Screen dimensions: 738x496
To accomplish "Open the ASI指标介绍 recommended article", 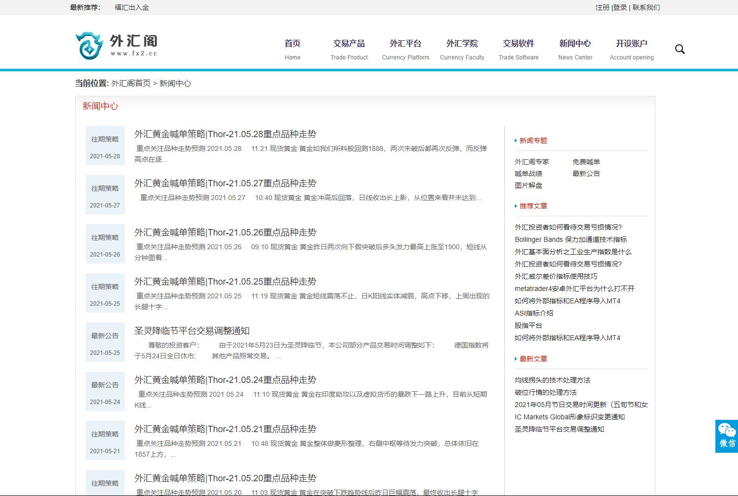I will (x=533, y=313).
